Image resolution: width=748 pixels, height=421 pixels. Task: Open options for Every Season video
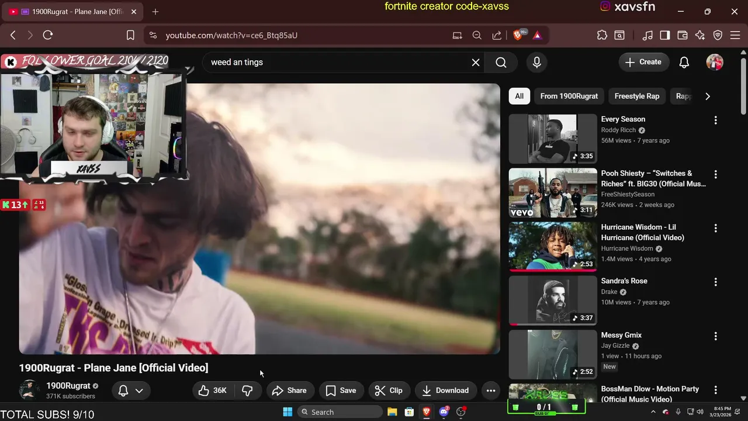tap(715, 120)
